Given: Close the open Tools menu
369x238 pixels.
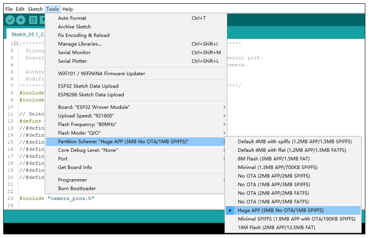Looking at the screenshot, I should (x=52, y=9).
